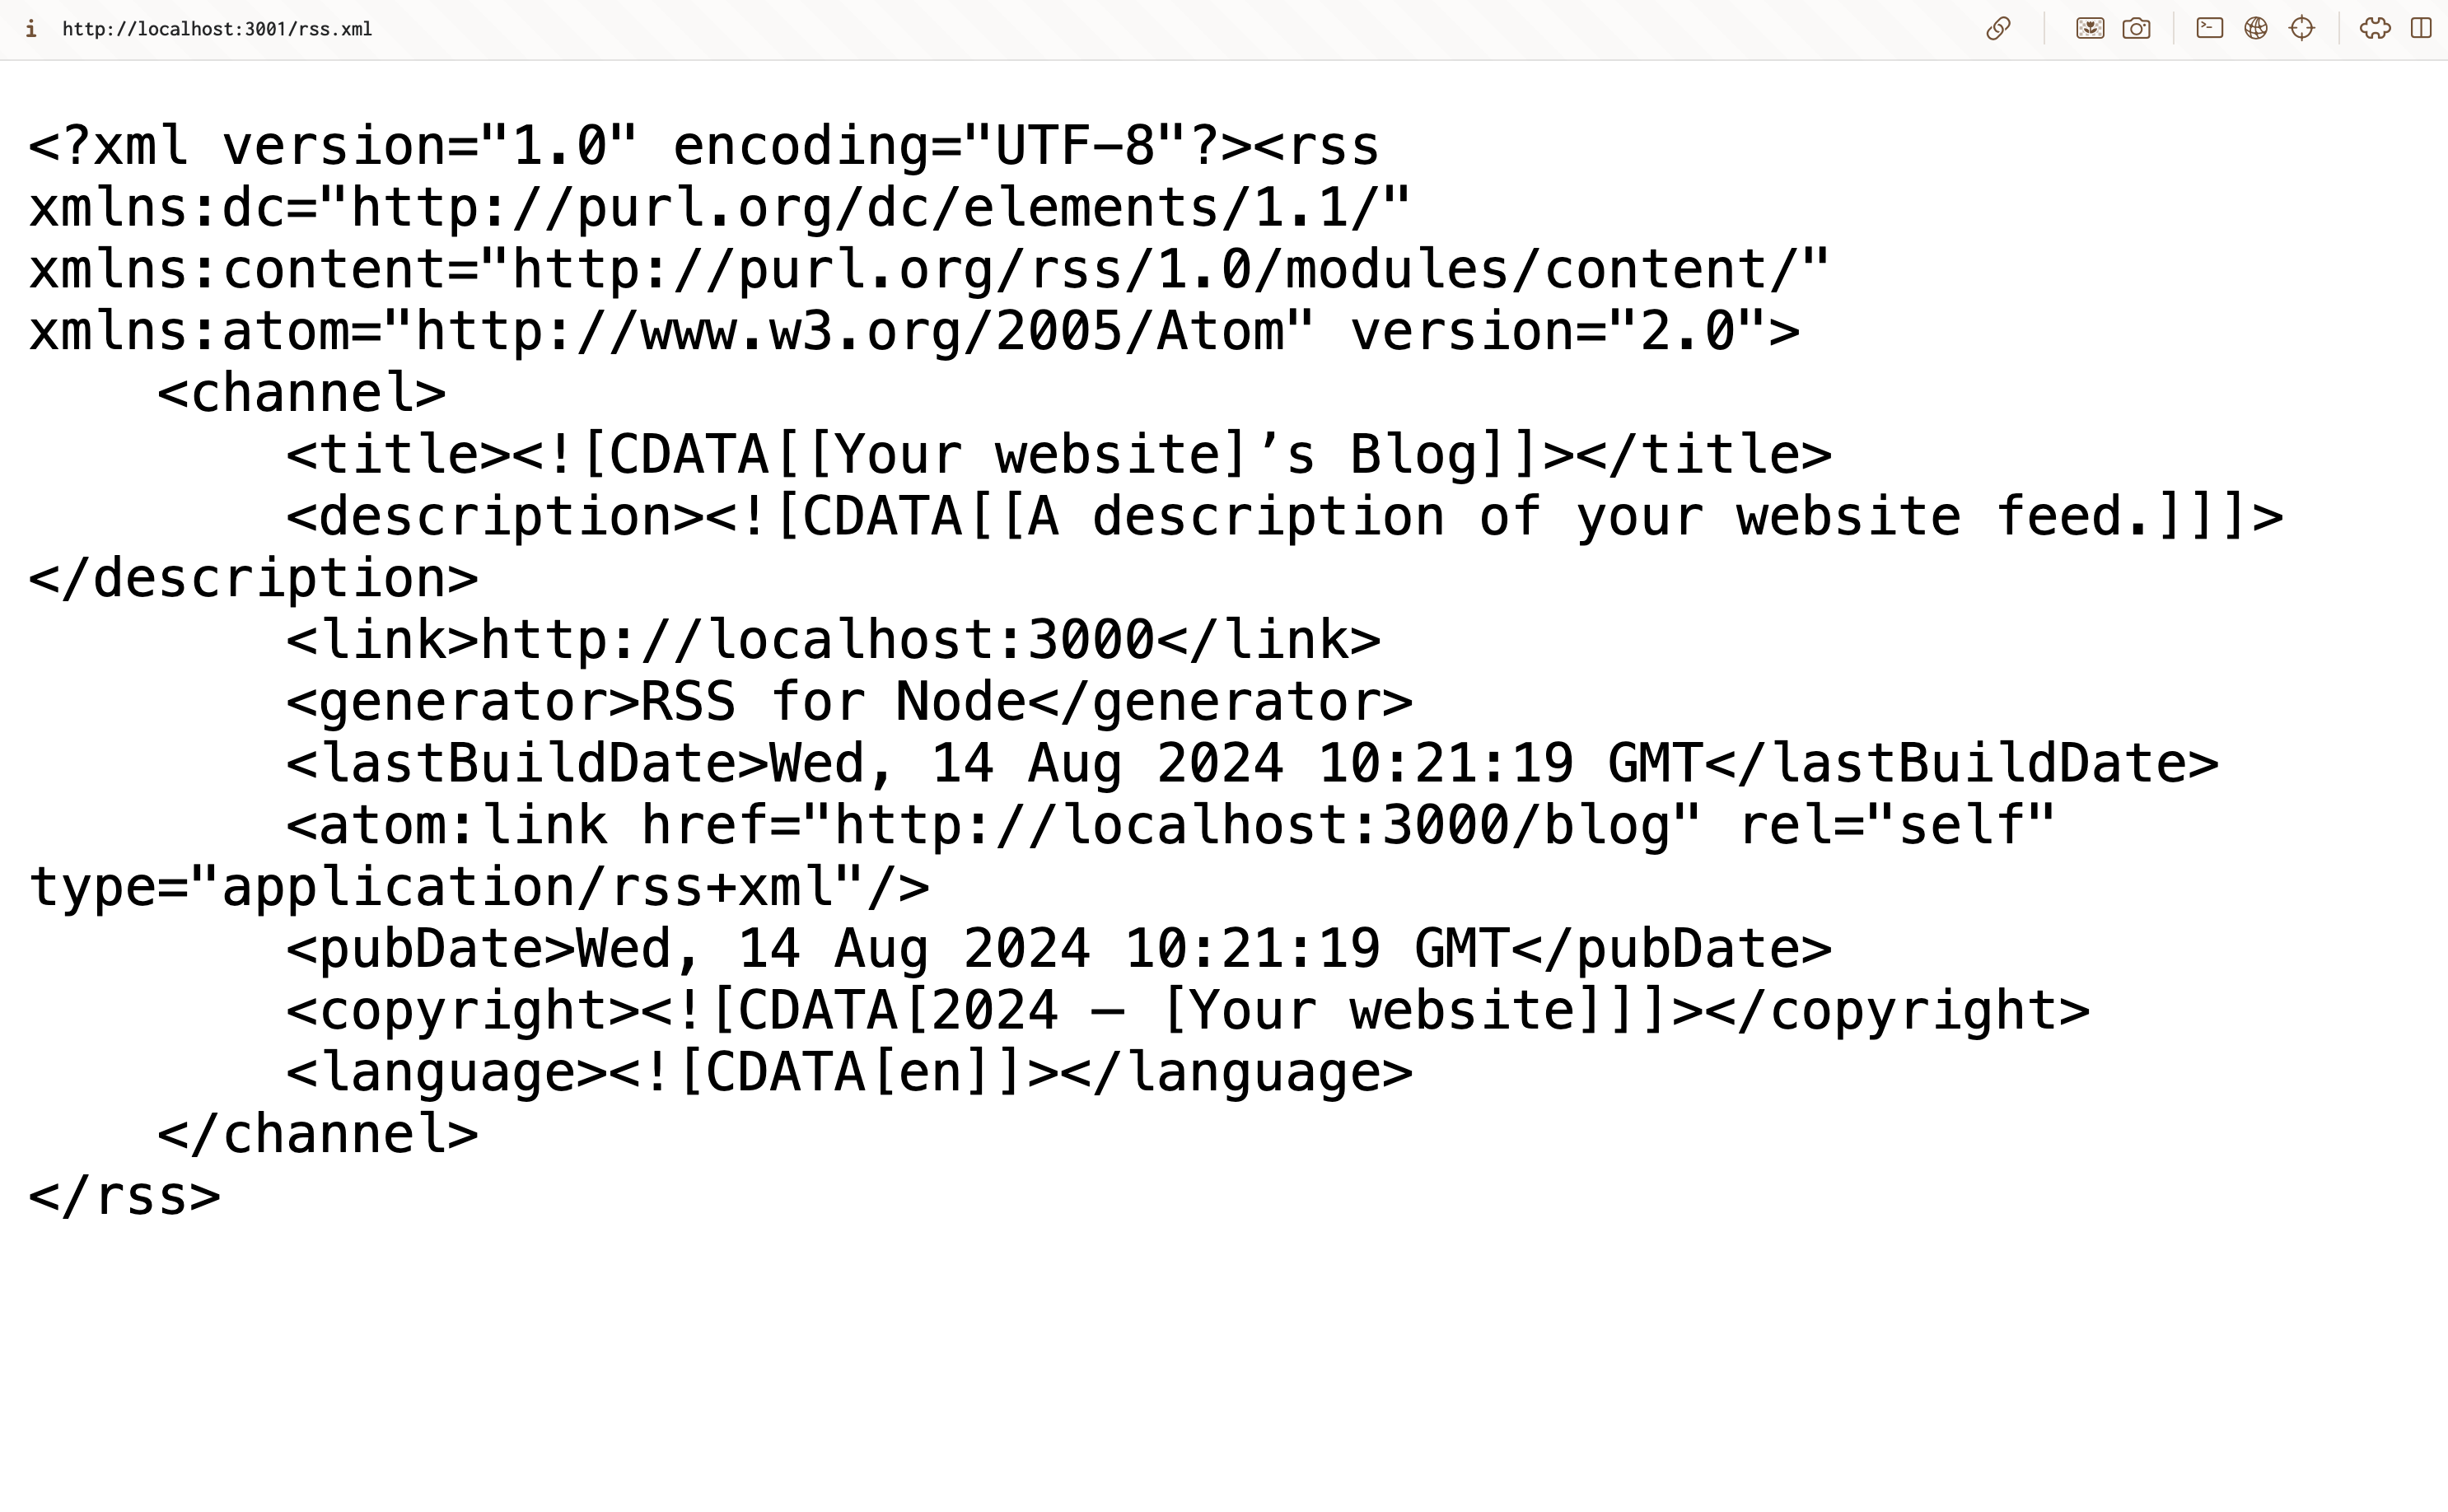Click the copyright CDATA line
Viewport: 2448px width, 1512px height.
[1188, 1011]
